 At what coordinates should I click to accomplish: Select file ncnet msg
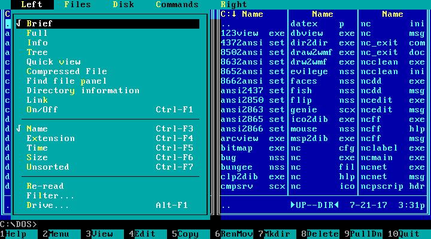tap(393, 176)
